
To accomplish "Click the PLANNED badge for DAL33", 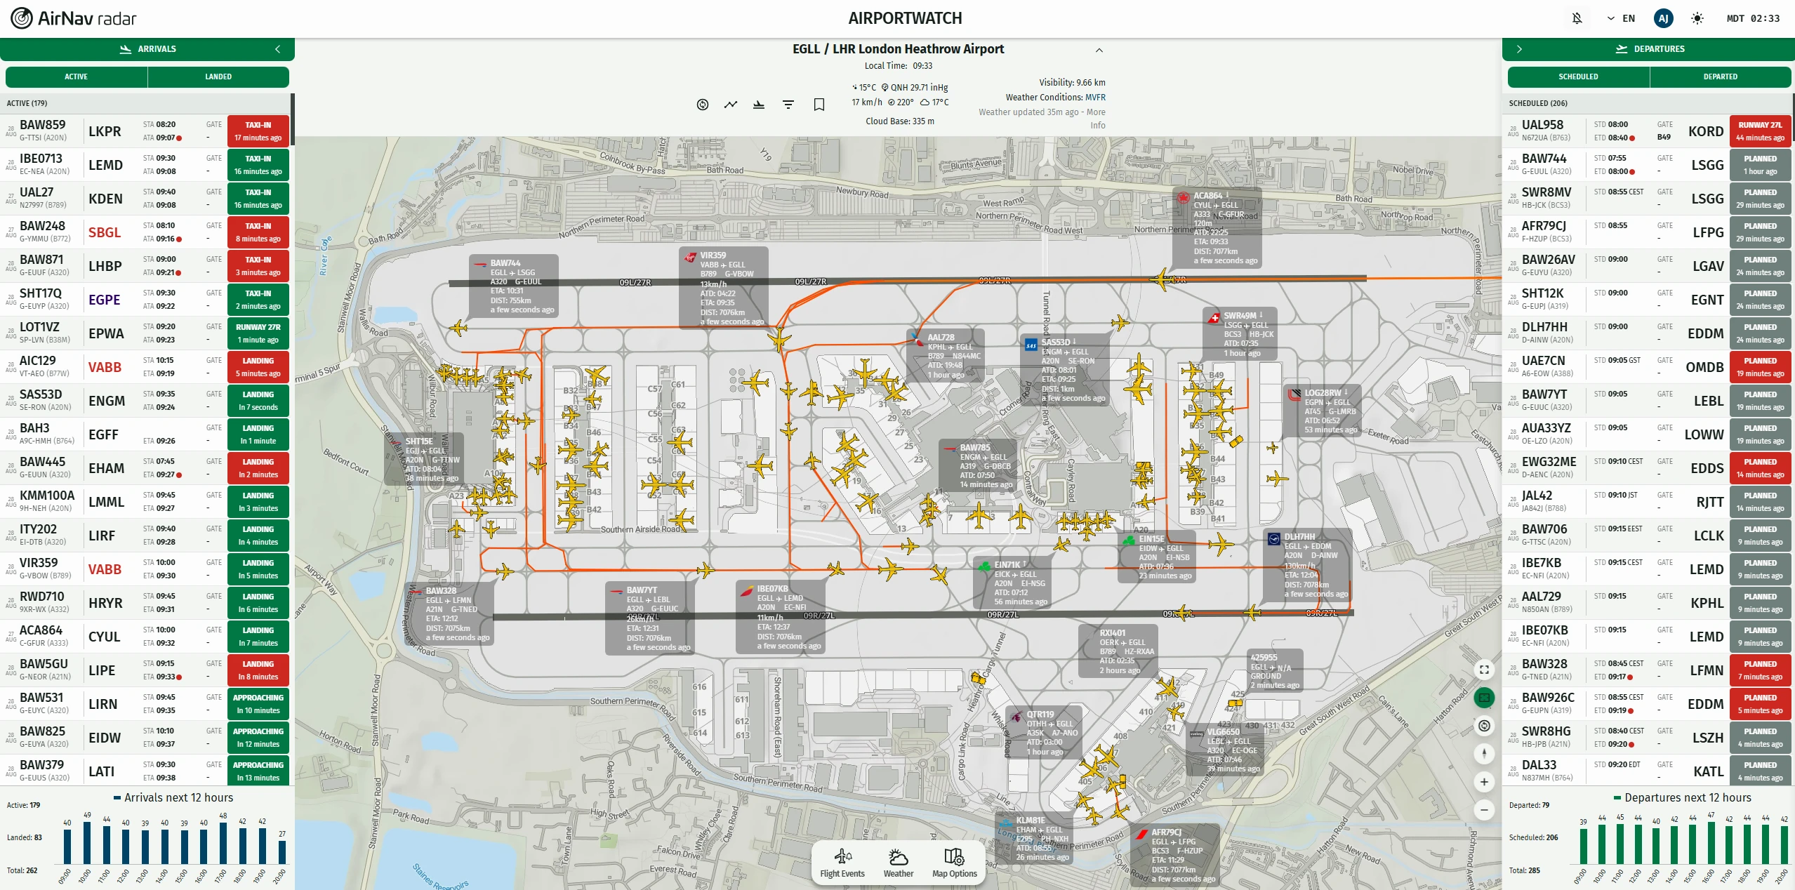I will [1760, 771].
